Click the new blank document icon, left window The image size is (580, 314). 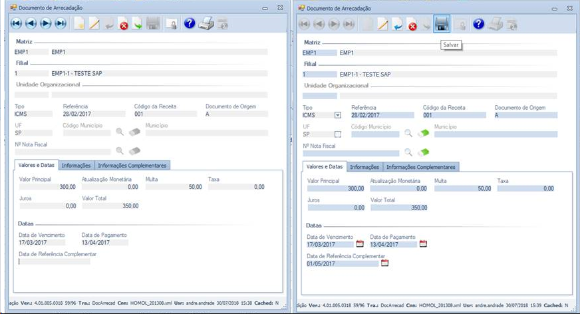coord(79,25)
